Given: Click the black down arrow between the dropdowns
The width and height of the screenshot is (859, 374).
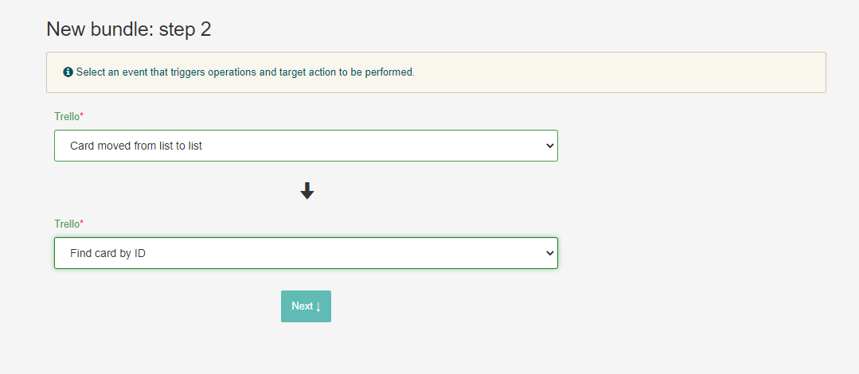Looking at the screenshot, I should click(x=307, y=191).
